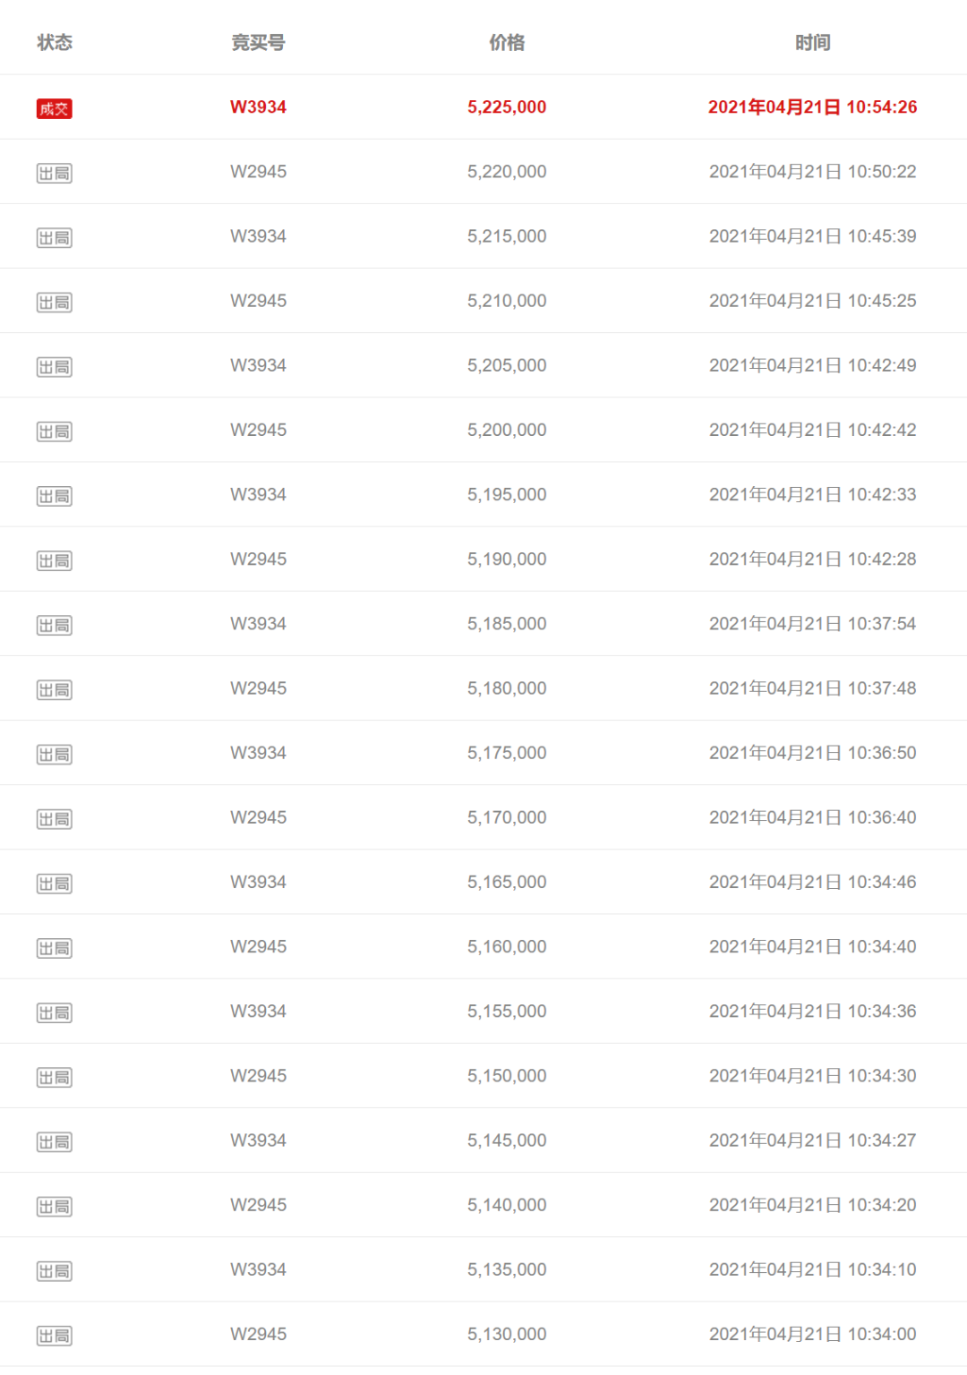Click 出局 badge beside price 5,130,000

click(x=54, y=1336)
